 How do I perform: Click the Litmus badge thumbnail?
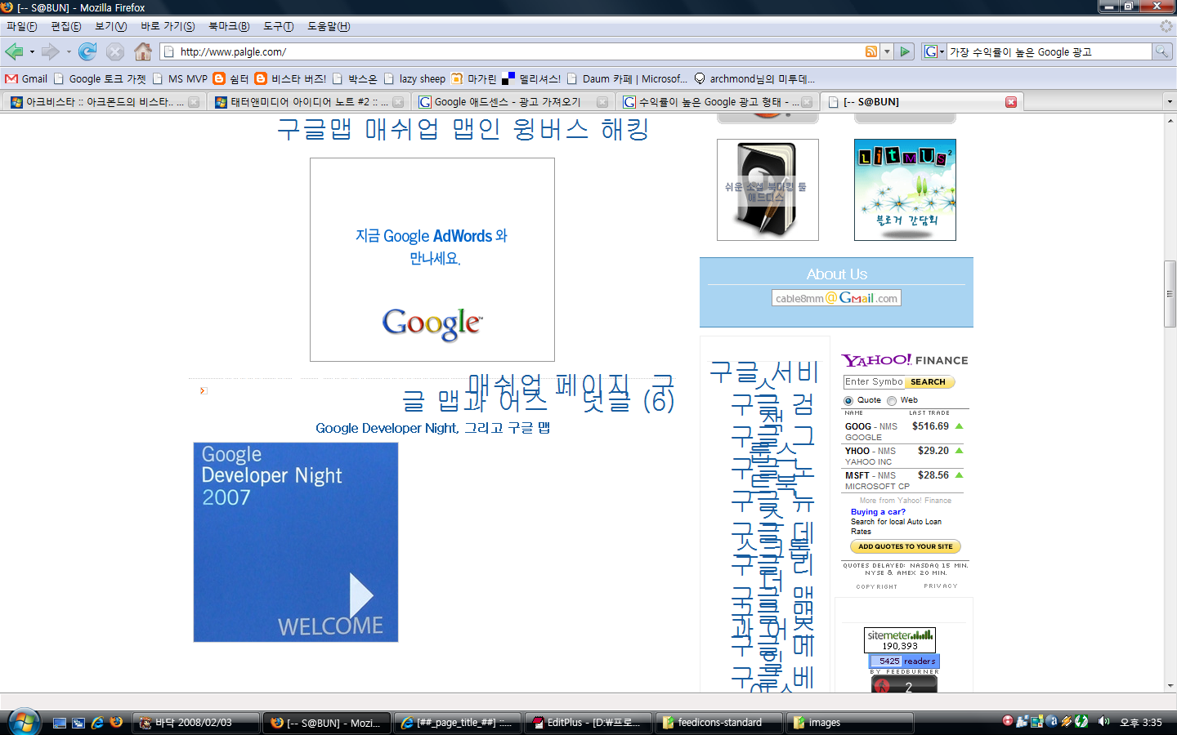pyautogui.click(x=905, y=189)
